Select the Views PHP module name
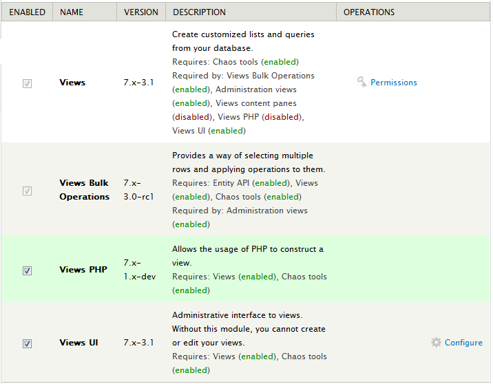The image size is (493, 384). (83, 270)
